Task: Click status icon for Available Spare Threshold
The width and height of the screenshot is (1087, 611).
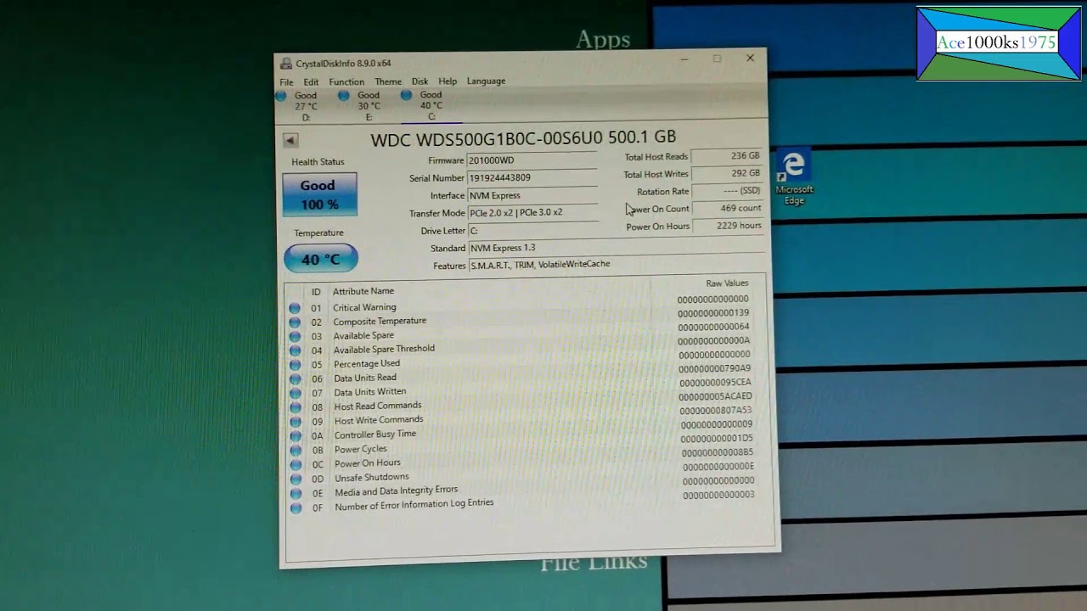Action: [295, 350]
